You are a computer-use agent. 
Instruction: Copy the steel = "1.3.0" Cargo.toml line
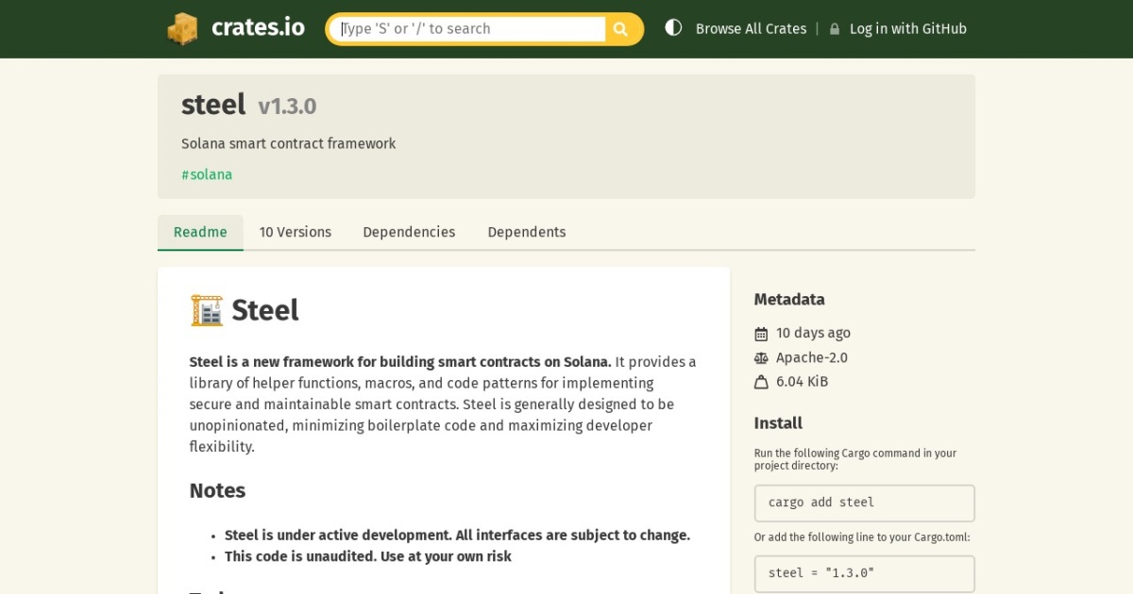tap(865, 573)
